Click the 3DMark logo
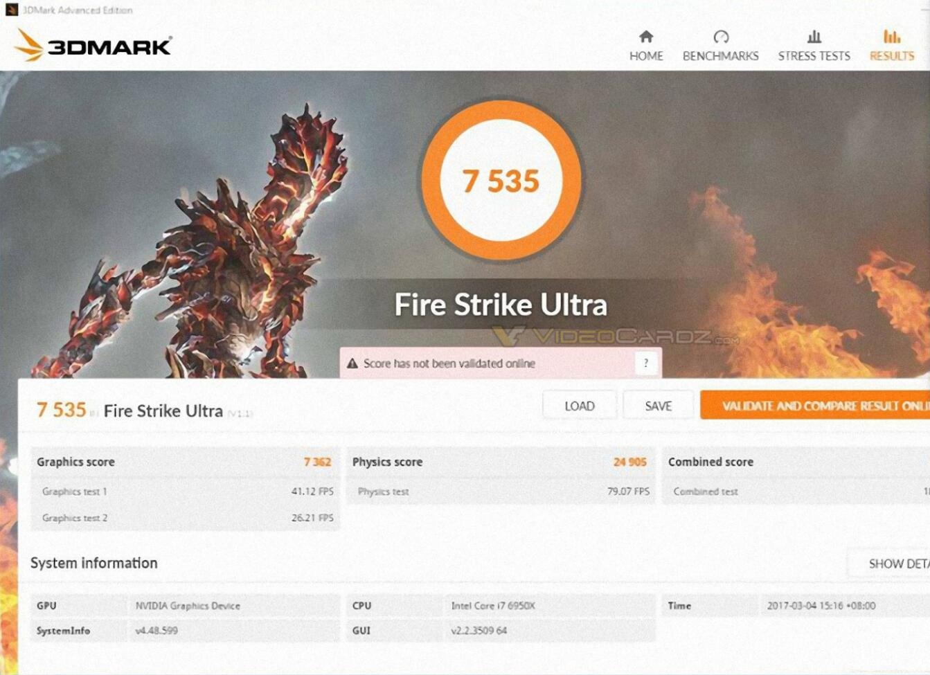The image size is (930, 675). (93, 46)
